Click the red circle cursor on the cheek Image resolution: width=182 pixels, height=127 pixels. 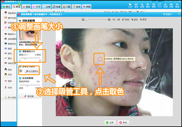(100, 59)
